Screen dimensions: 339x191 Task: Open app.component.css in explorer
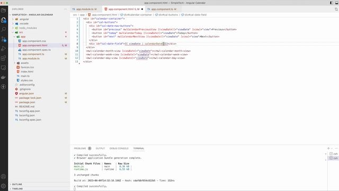[34, 41]
